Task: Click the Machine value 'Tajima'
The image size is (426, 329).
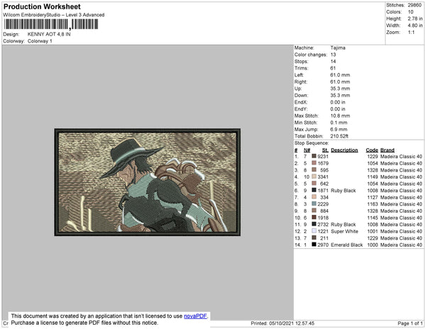Action: [x=338, y=48]
